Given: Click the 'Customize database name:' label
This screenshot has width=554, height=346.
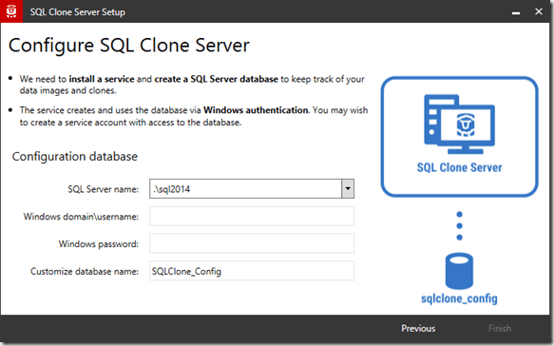Looking at the screenshot, I should [85, 272].
